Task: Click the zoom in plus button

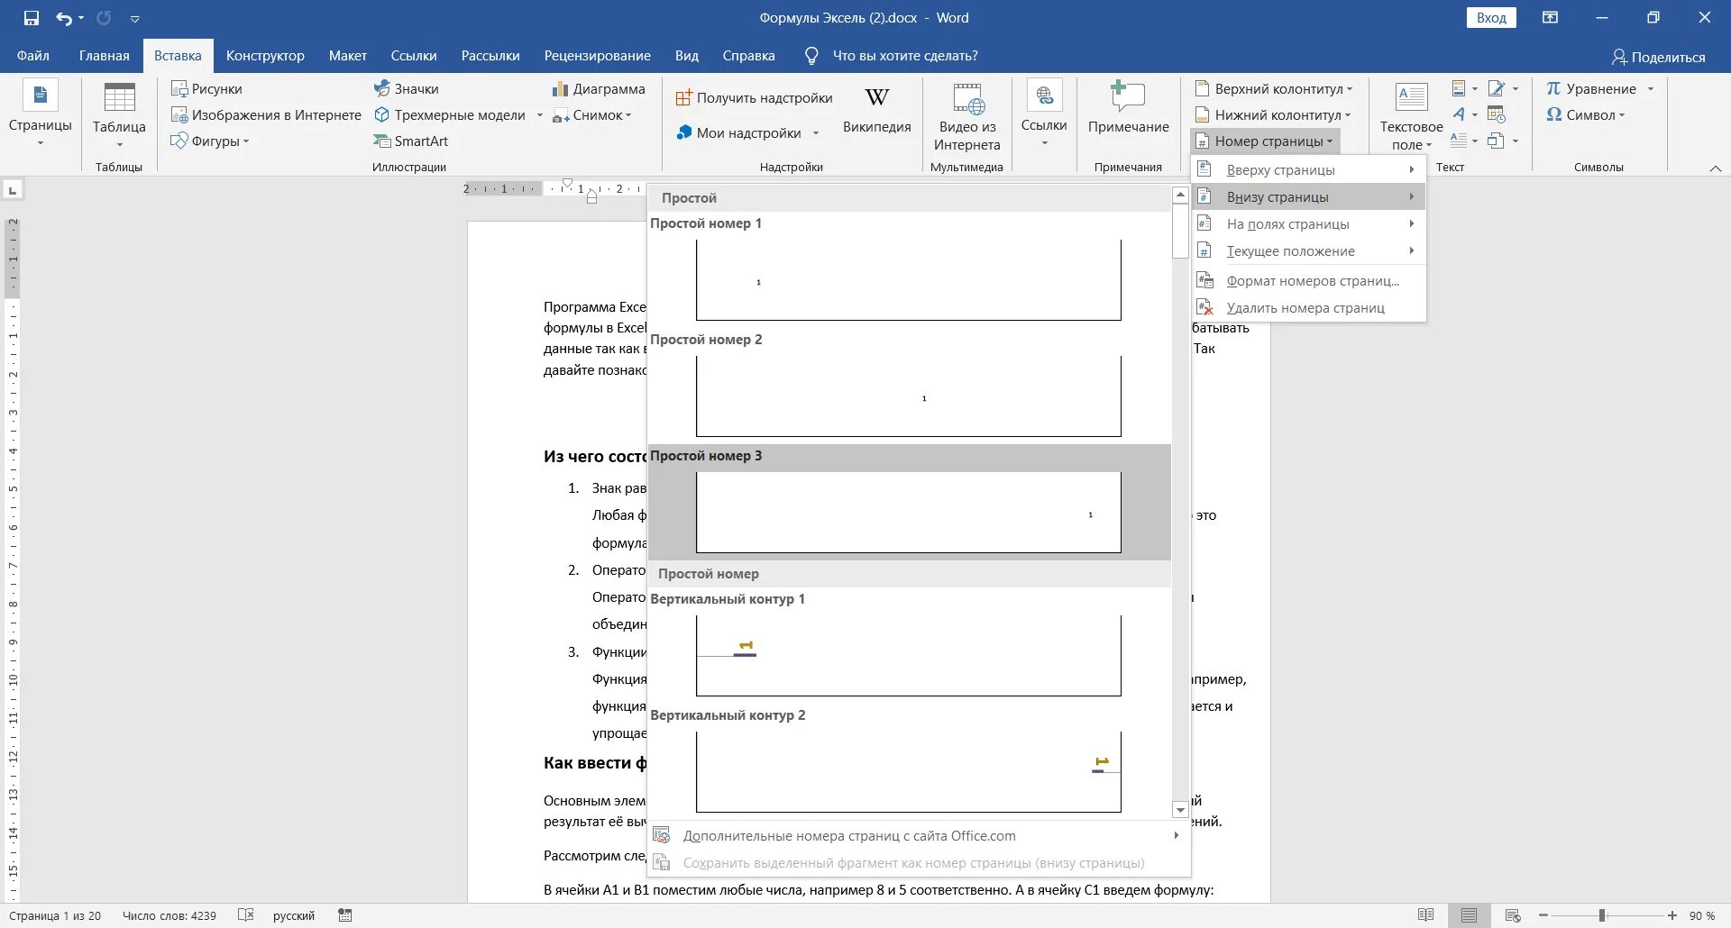Action: pos(1672,915)
